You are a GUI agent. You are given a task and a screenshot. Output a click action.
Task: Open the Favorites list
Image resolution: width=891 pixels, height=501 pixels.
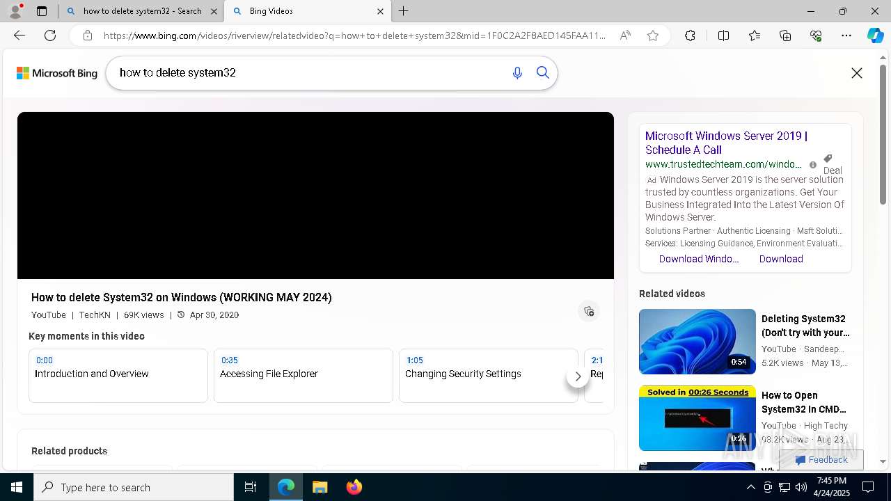point(755,35)
